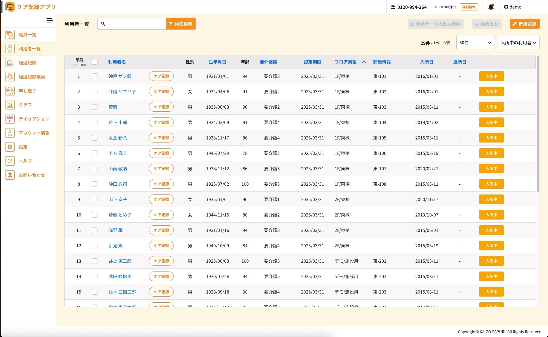Click the 経過記録検索 search icon
The height and width of the screenshot is (337, 548).
point(10,77)
